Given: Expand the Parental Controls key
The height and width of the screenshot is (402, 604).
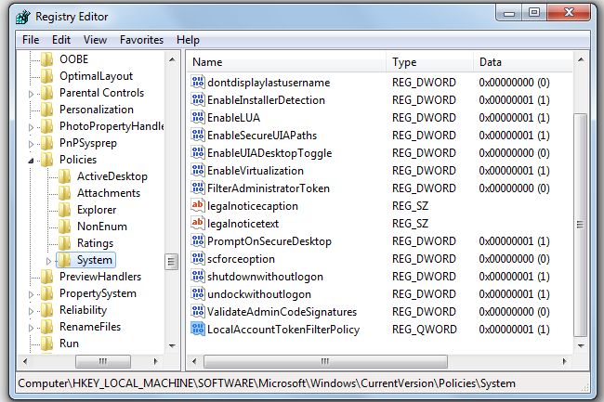Looking at the screenshot, I should [32, 94].
